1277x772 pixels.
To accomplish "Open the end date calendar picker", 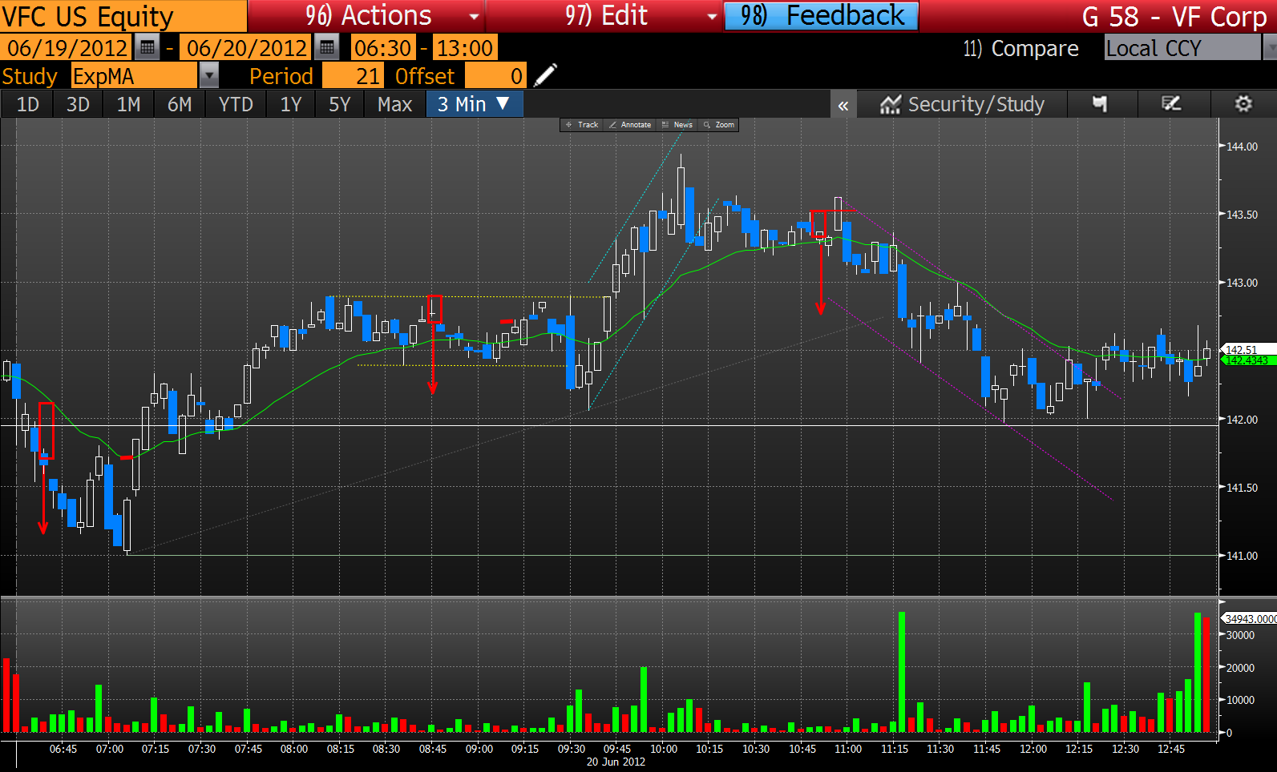I will [326, 48].
